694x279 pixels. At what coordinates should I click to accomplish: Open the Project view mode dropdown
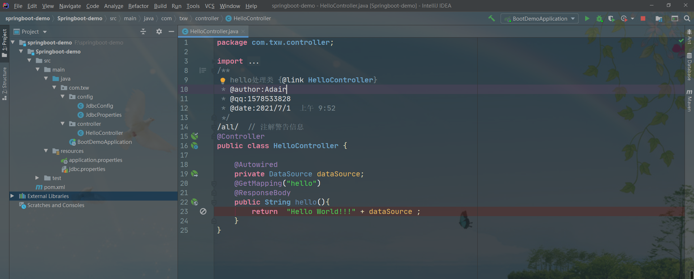coord(45,32)
